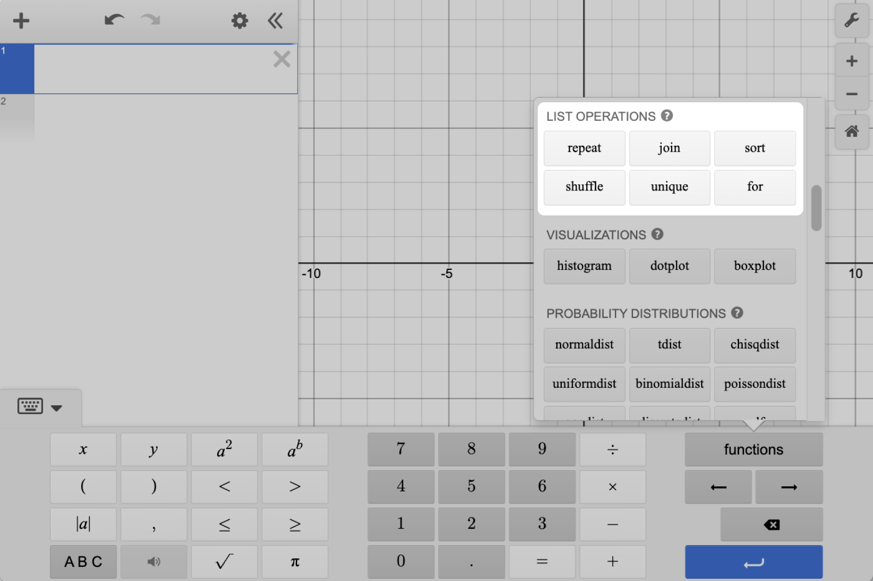Tap the x variable key
This screenshot has width=873, height=581.
[83, 449]
